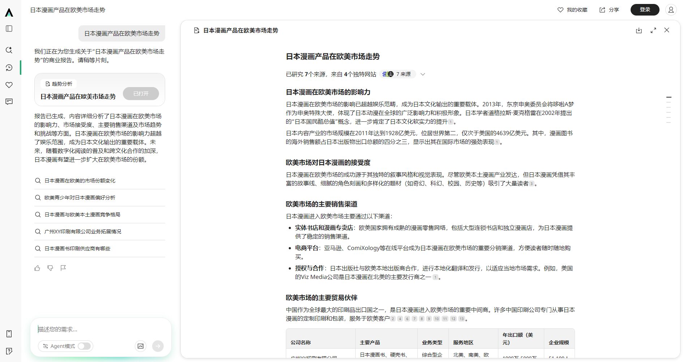Open favorites heart icon in sidebar
Image resolution: width=683 pixels, height=362 pixels.
[9, 85]
